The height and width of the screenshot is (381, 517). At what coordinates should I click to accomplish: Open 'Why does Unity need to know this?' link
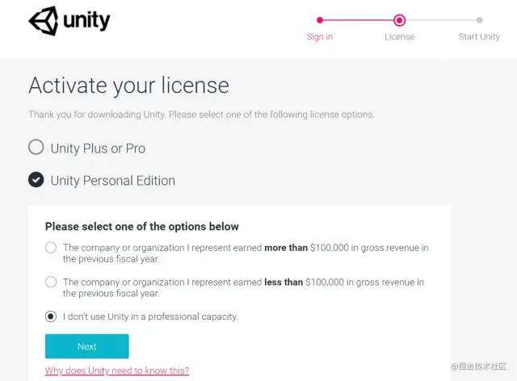coord(117,371)
